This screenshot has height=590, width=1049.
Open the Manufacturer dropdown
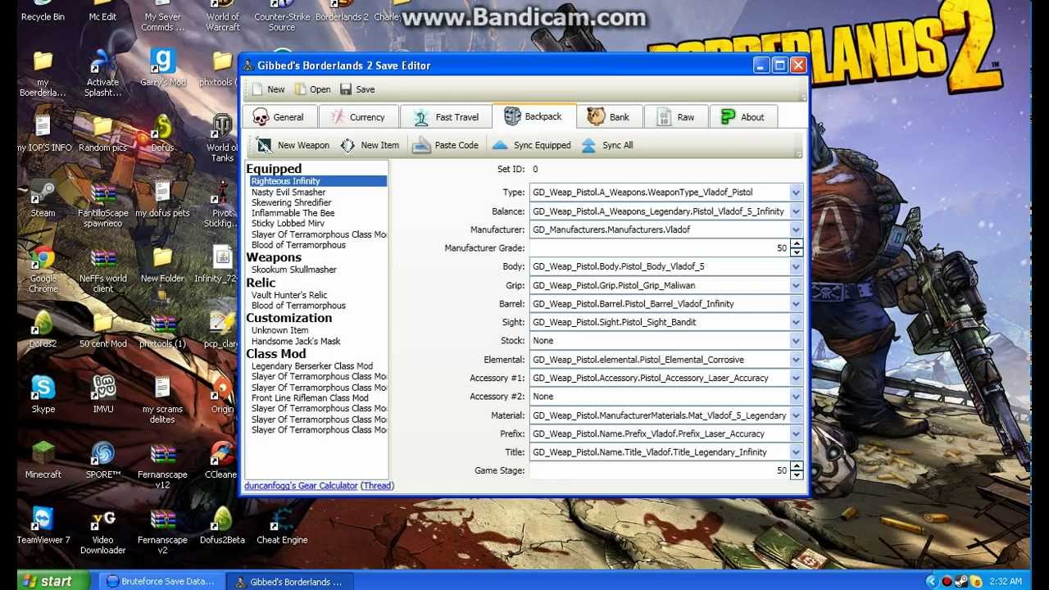(x=795, y=229)
